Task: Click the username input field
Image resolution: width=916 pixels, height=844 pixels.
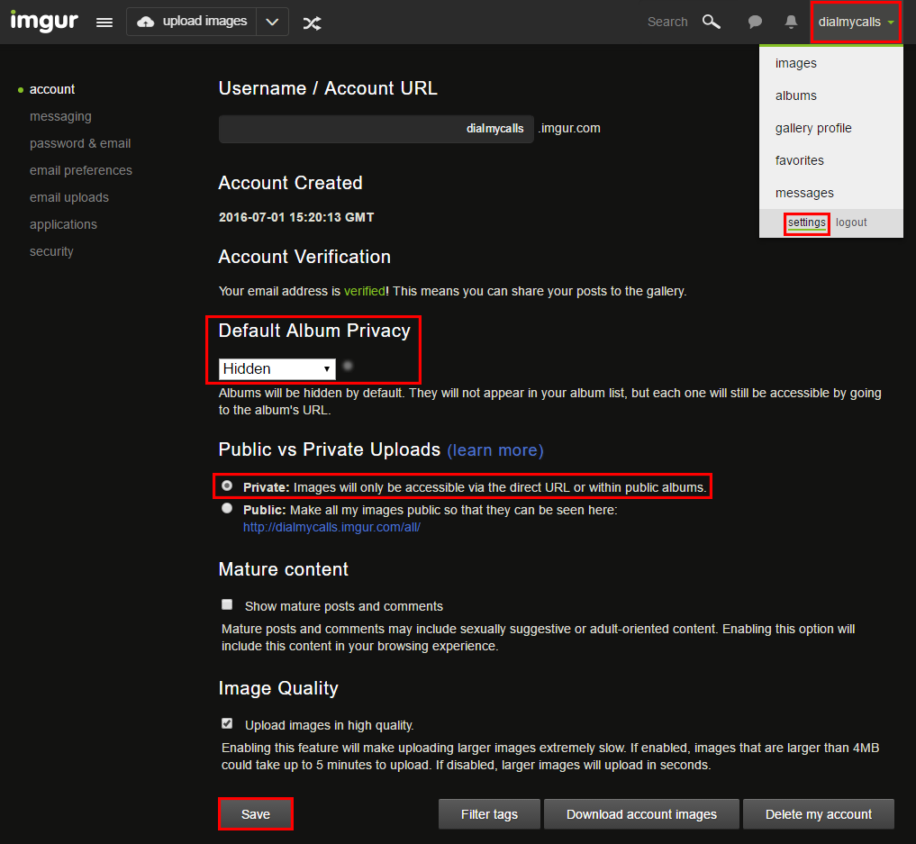Action: tap(376, 129)
